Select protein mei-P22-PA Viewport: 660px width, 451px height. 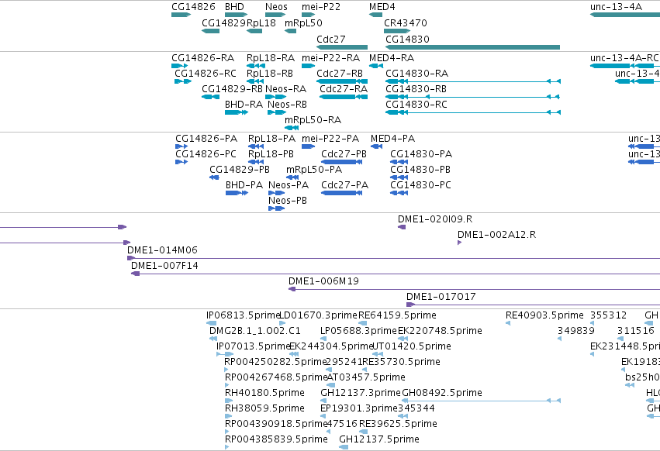coord(308,146)
